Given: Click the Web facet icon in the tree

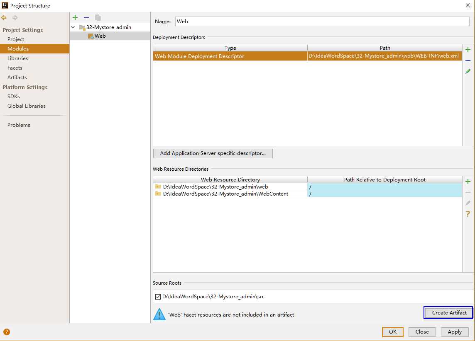Looking at the screenshot, I should coord(90,36).
